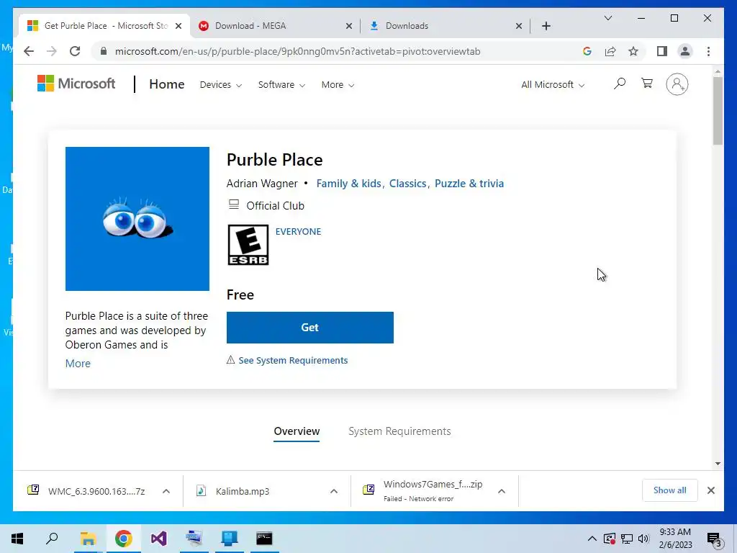Open the volume control in tray
Screen dimensions: 737x553
click(644, 539)
